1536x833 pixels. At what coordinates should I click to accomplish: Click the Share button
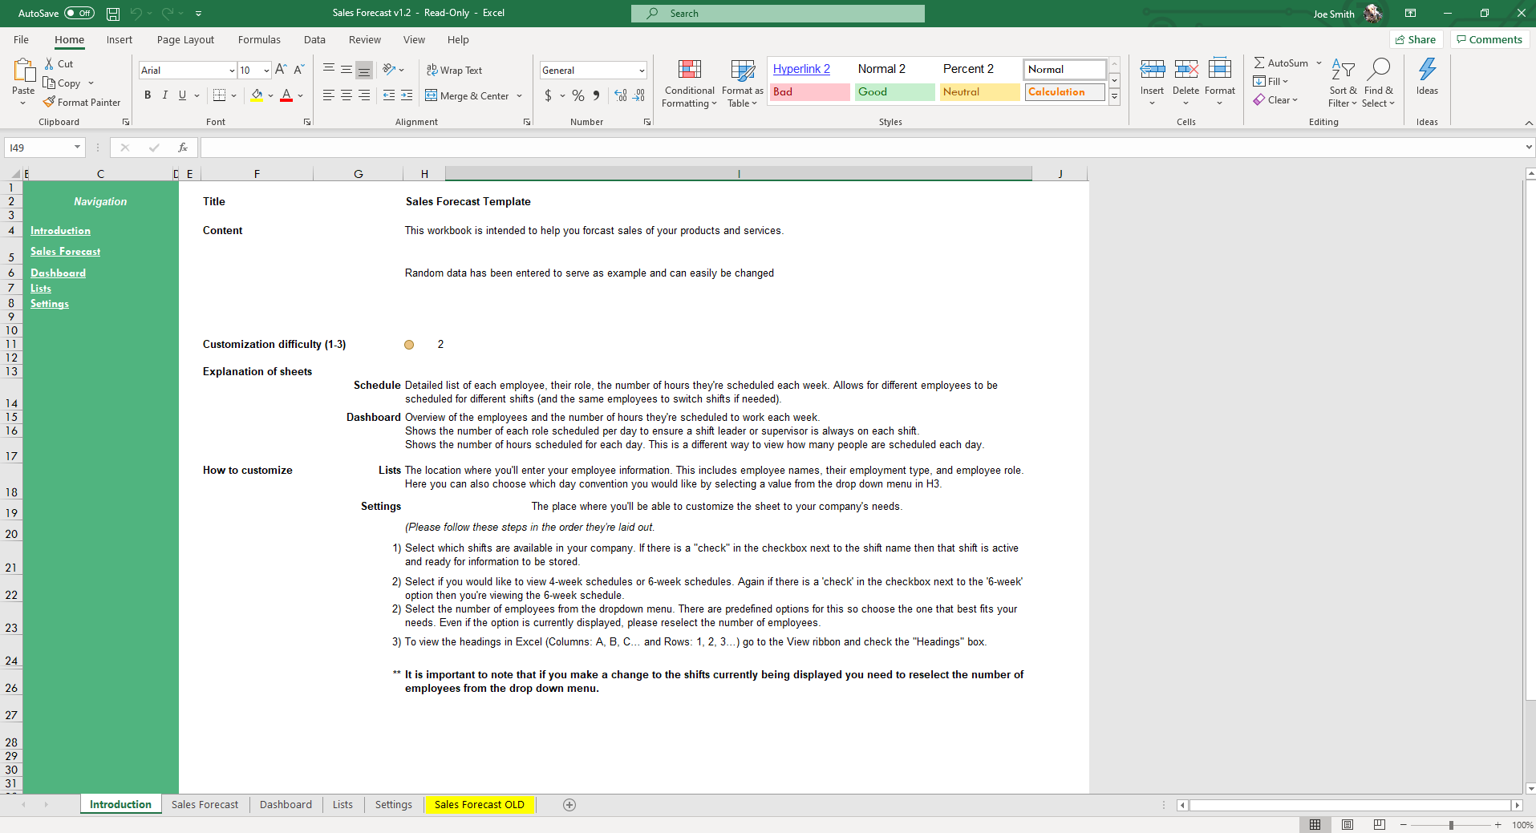(x=1416, y=39)
